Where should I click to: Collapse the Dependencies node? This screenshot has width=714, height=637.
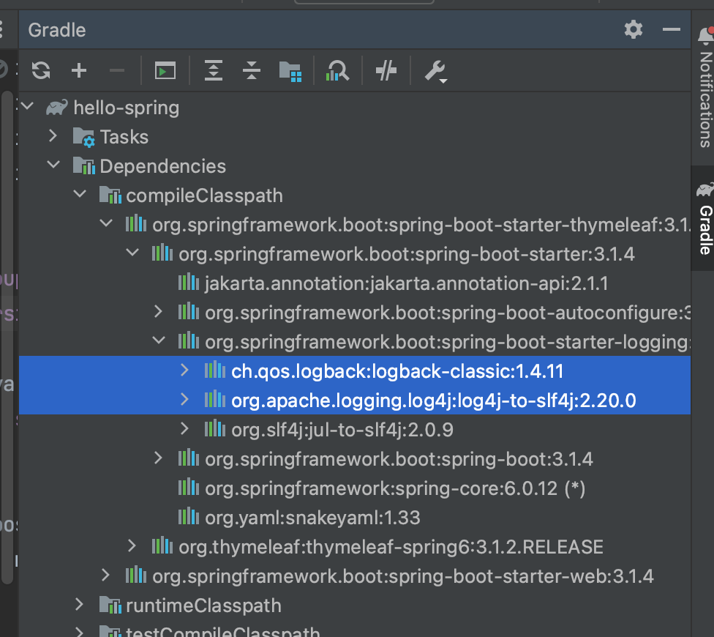click(53, 165)
